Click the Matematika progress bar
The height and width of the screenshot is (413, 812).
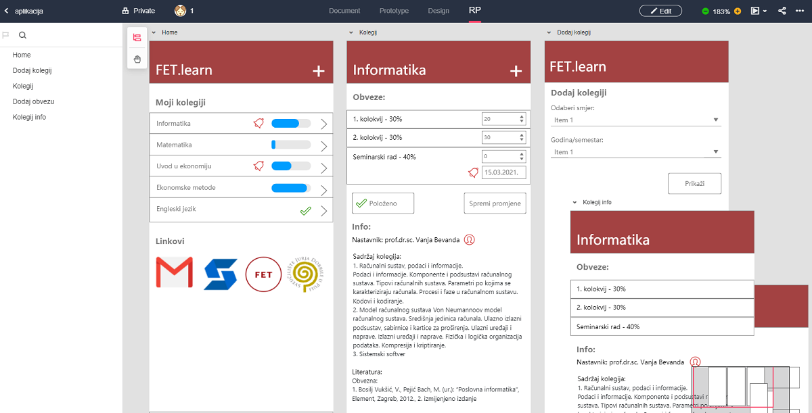pyautogui.click(x=291, y=145)
